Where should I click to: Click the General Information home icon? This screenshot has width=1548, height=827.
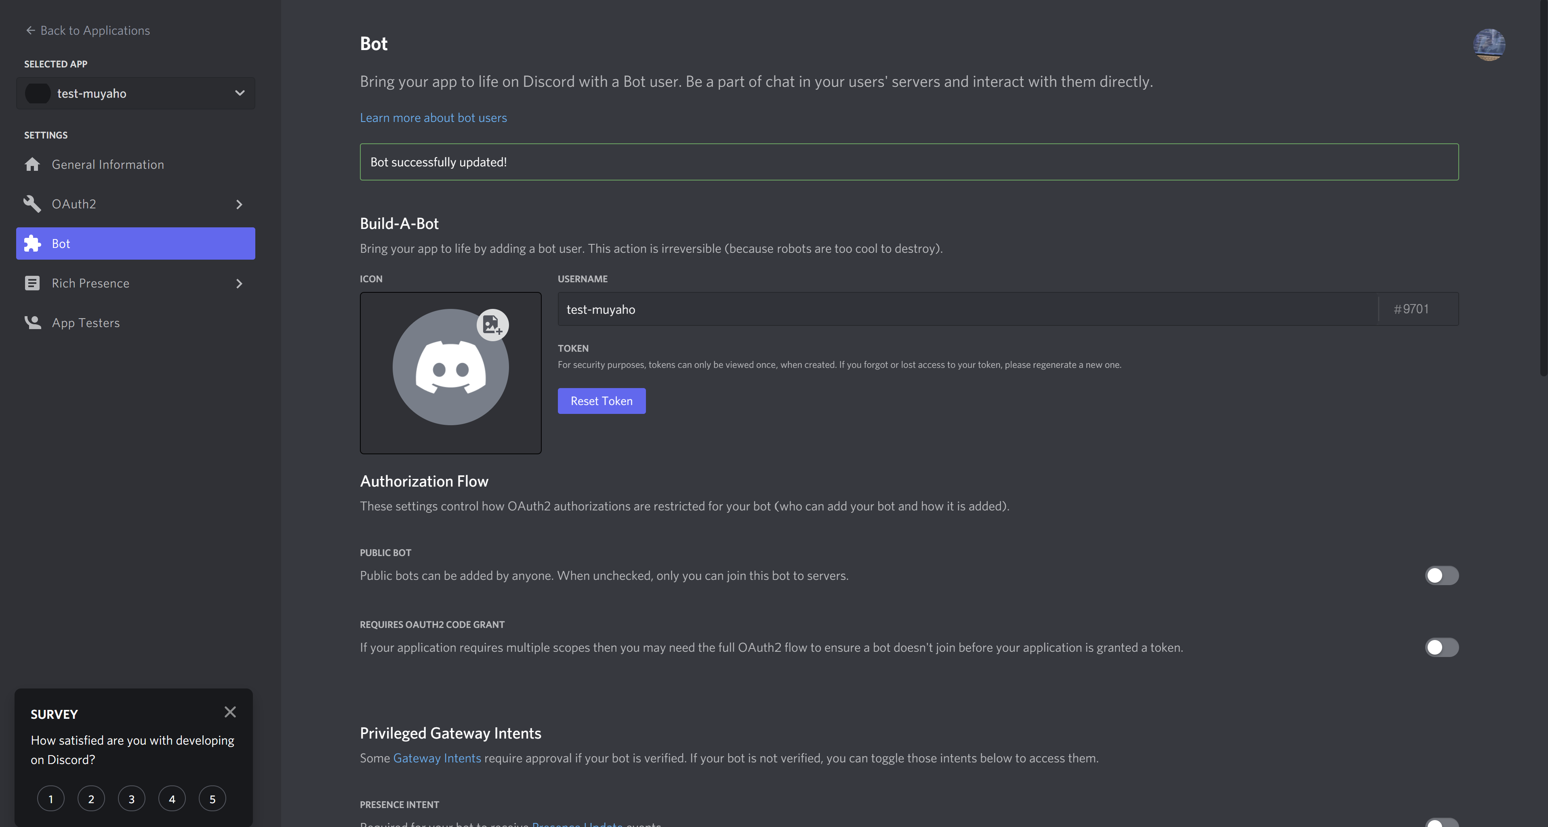pyautogui.click(x=32, y=165)
